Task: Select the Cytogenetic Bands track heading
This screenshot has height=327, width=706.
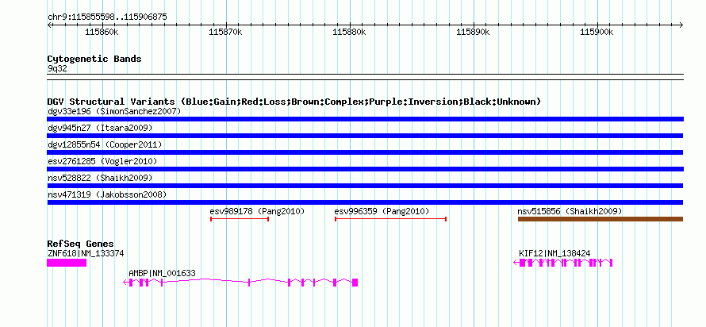Action: tap(94, 59)
